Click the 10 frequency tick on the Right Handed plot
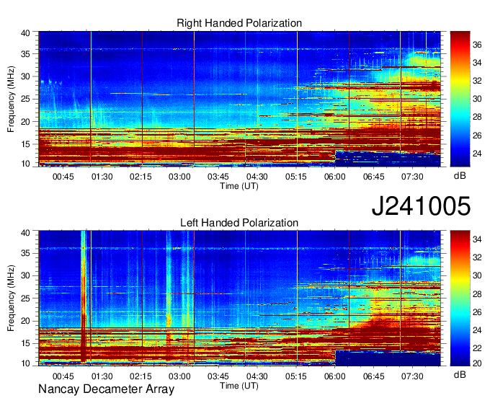Image resolution: width=490 pixels, height=398 pixels. pos(25,164)
